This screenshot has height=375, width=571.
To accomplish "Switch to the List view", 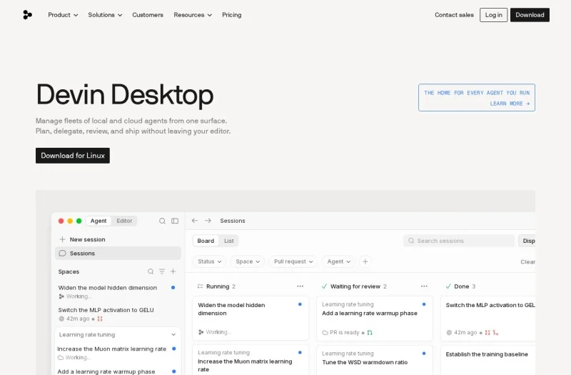I will pos(228,241).
